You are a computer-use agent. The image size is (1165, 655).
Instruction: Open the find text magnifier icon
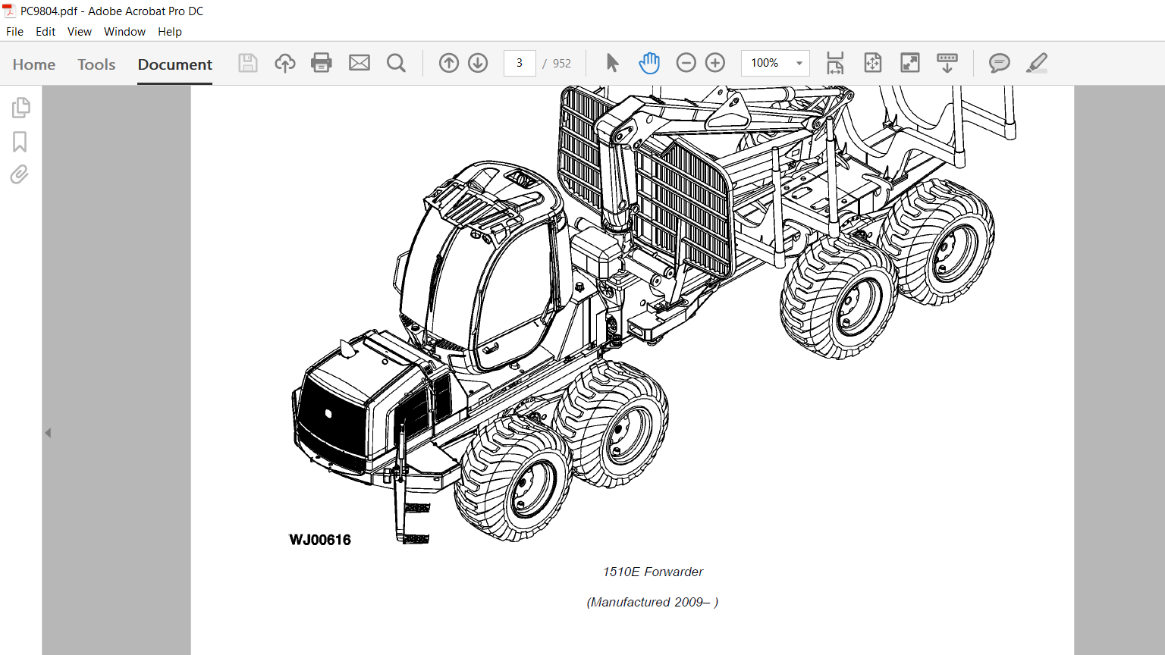396,63
